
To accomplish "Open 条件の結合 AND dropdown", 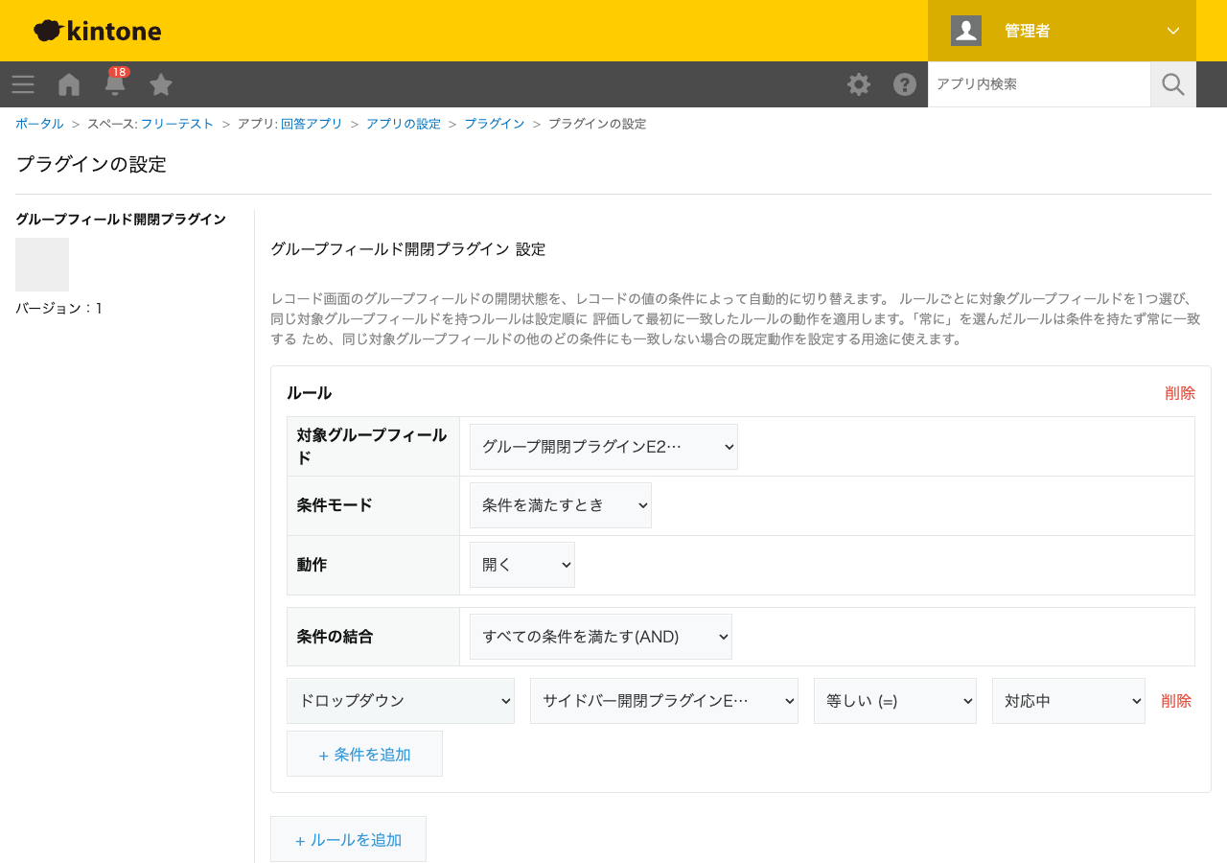I will coord(601,637).
